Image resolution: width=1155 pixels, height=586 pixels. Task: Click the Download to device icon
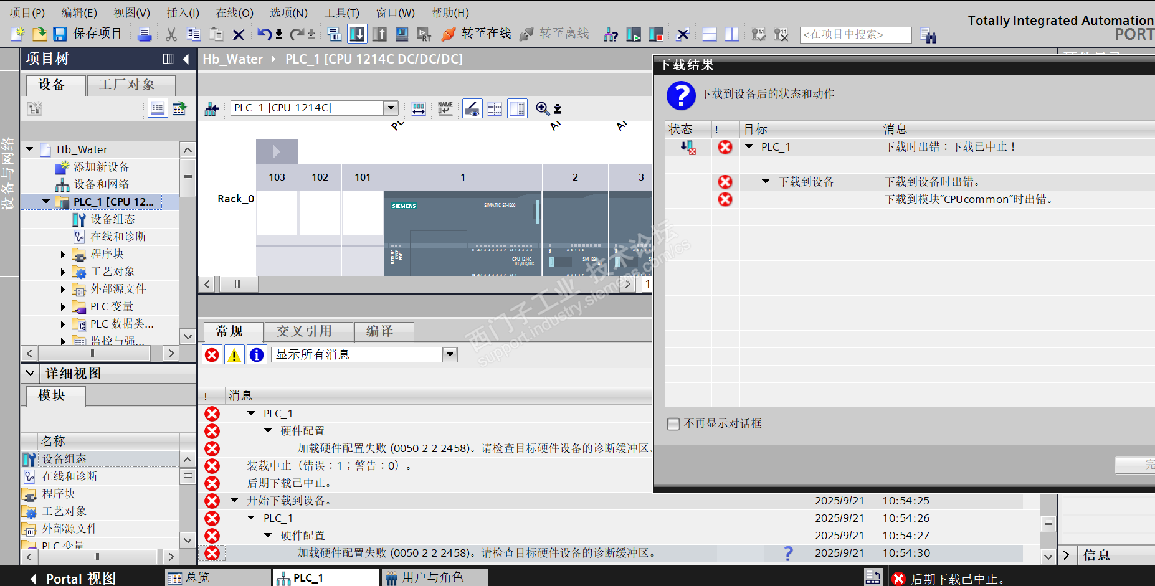pyautogui.click(x=357, y=34)
